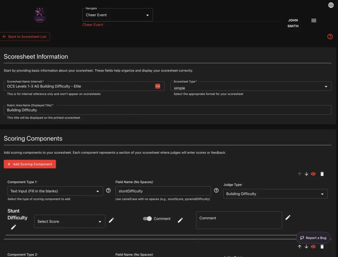Click the globe language icon
This screenshot has height=257, width=338.
pyautogui.click(x=331, y=5)
